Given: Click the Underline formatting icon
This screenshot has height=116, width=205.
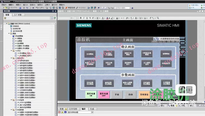Looking at the screenshot, I should [x=87, y=18].
